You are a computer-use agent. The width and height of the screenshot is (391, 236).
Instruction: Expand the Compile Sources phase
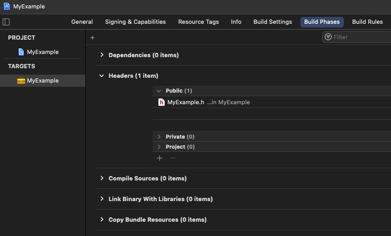[x=102, y=178]
